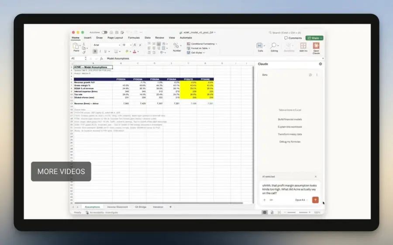Click the Font Color letter A icon
Screen dimensions: 393x245
coord(134,52)
